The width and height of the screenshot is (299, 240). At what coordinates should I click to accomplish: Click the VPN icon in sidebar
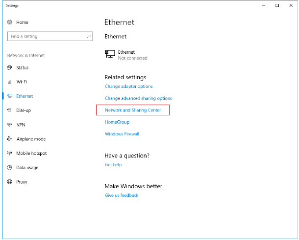click(x=9, y=125)
